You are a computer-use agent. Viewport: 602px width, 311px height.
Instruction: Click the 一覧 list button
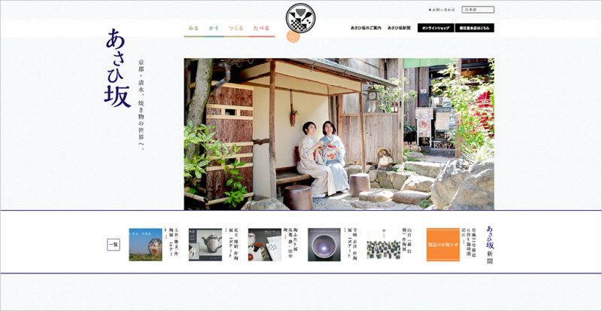click(113, 244)
